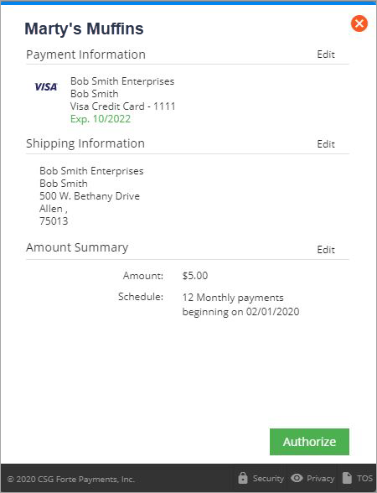Edit the Shipping Information section
The width and height of the screenshot is (377, 493).
click(326, 144)
